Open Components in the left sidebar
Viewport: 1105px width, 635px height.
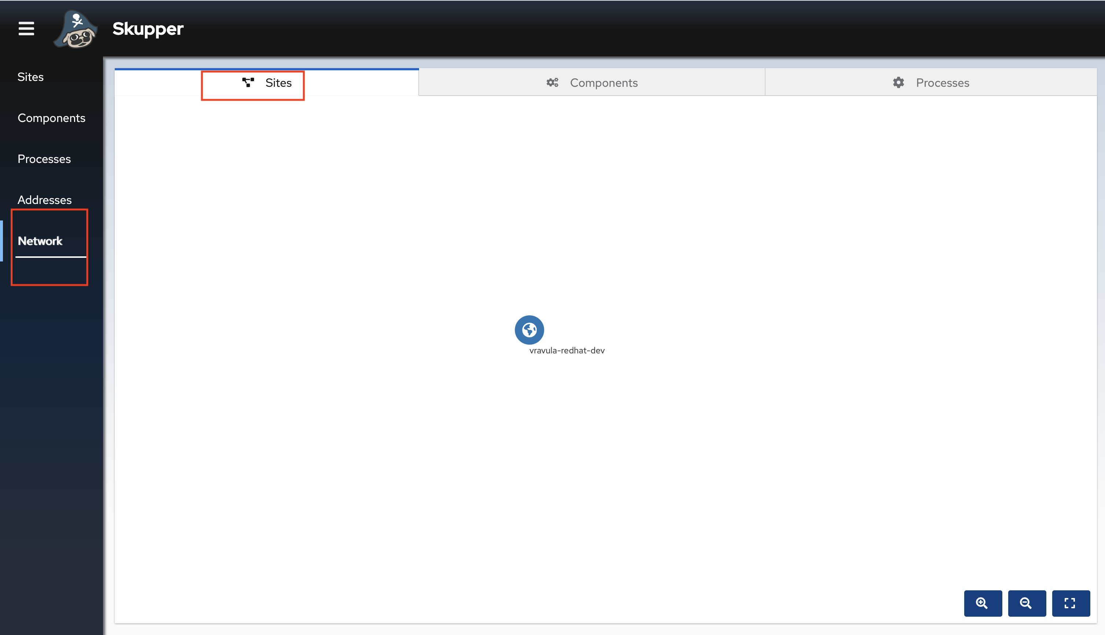point(51,118)
